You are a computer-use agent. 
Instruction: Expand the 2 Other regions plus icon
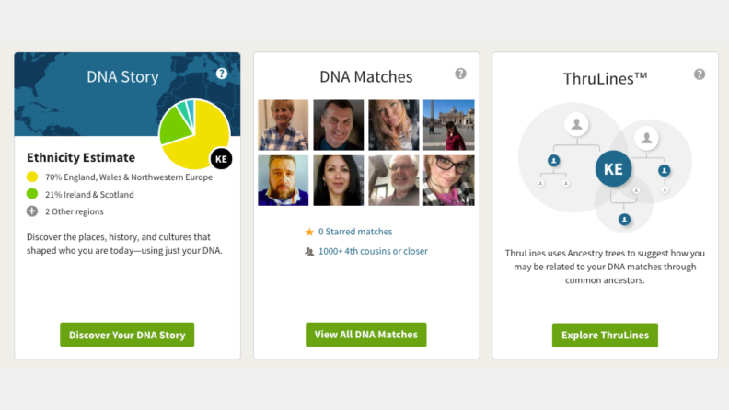click(32, 211)
